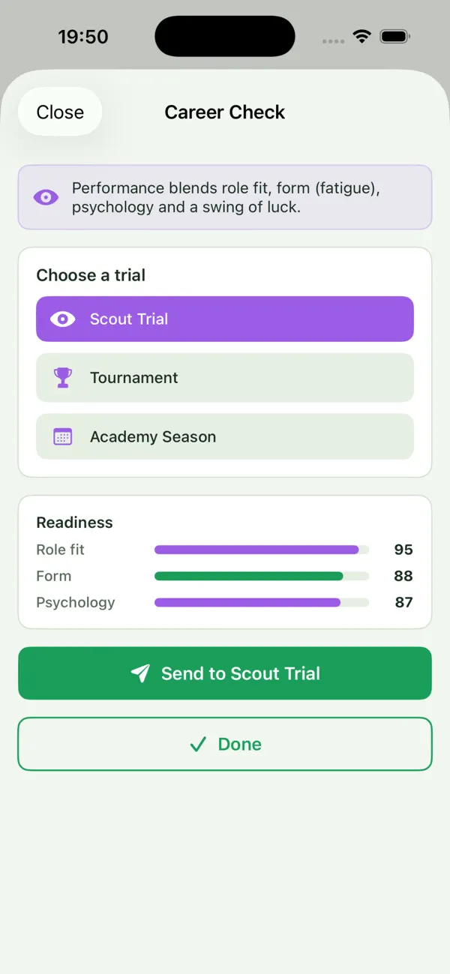Click the Career Check title
The height and width of the screenshot is (974, 450).
[x=225, y=112]
